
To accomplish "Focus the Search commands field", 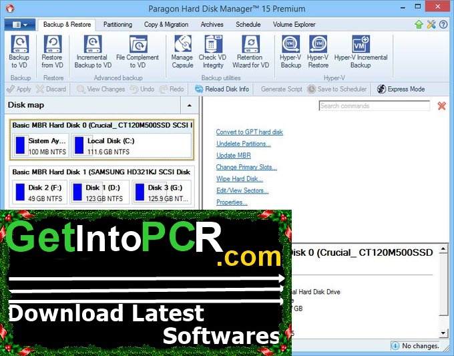I will tap(375, 106).
